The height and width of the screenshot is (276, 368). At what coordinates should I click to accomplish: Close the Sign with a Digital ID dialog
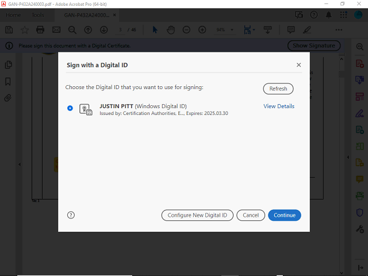point(298,65)
